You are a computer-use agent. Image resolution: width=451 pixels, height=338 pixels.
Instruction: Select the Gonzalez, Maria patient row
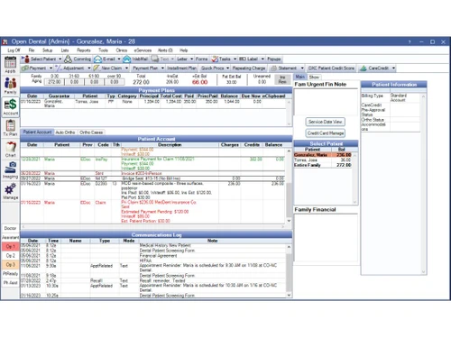(323, 155)
